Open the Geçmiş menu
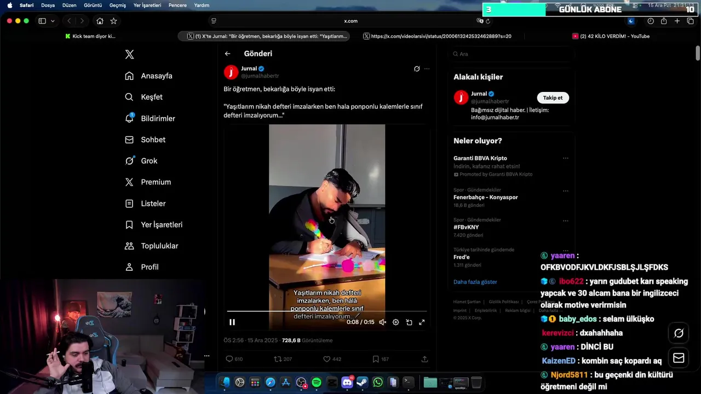Viewport: 701px width, 394px height. coord(118,5)
